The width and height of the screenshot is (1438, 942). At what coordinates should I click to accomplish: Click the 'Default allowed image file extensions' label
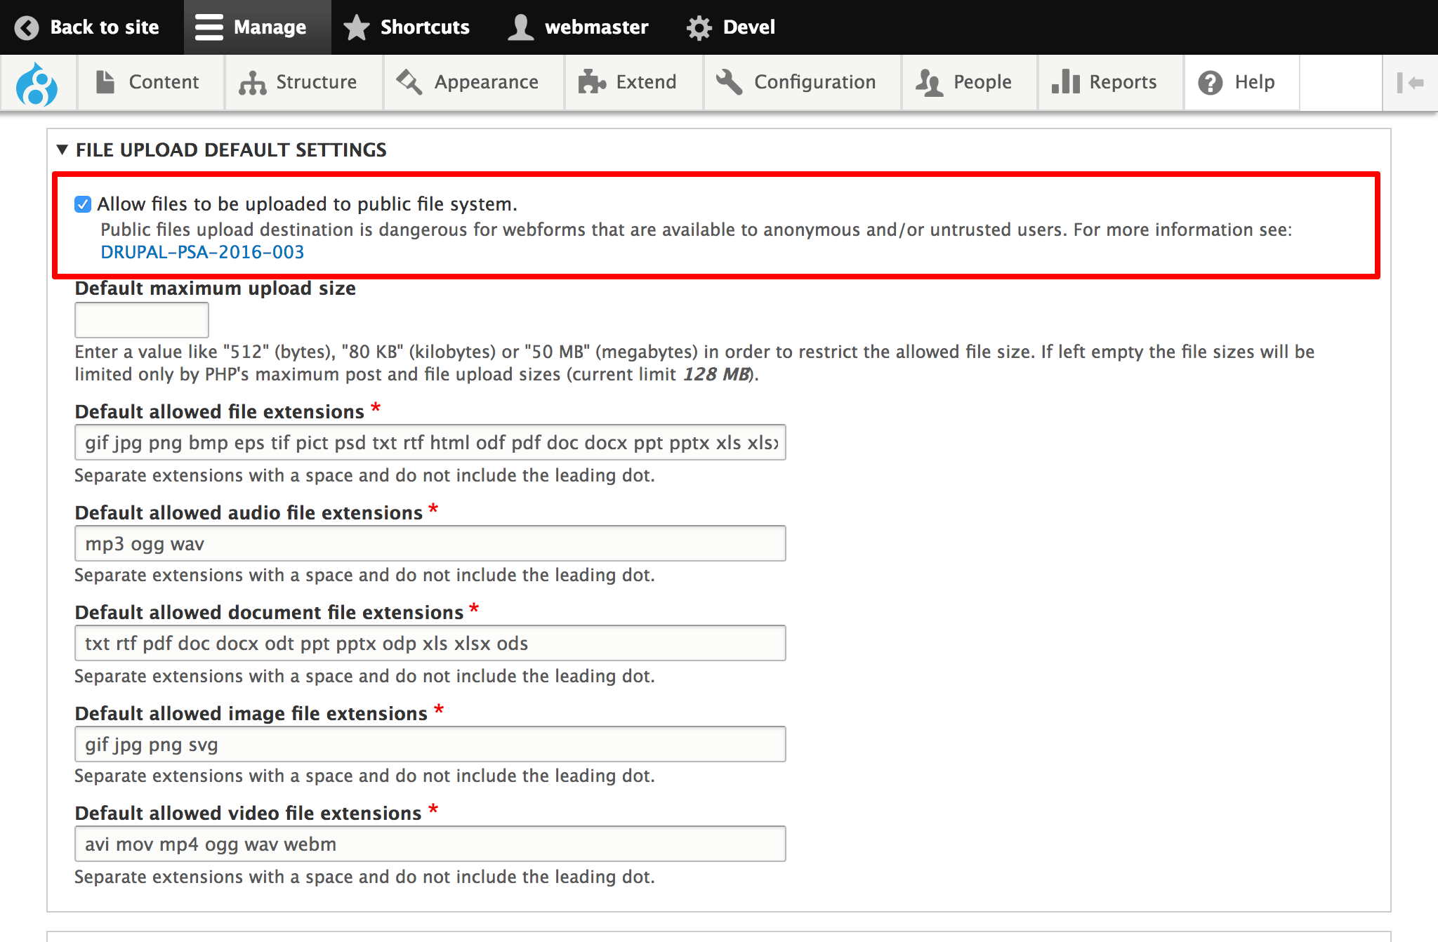point(251,714)
